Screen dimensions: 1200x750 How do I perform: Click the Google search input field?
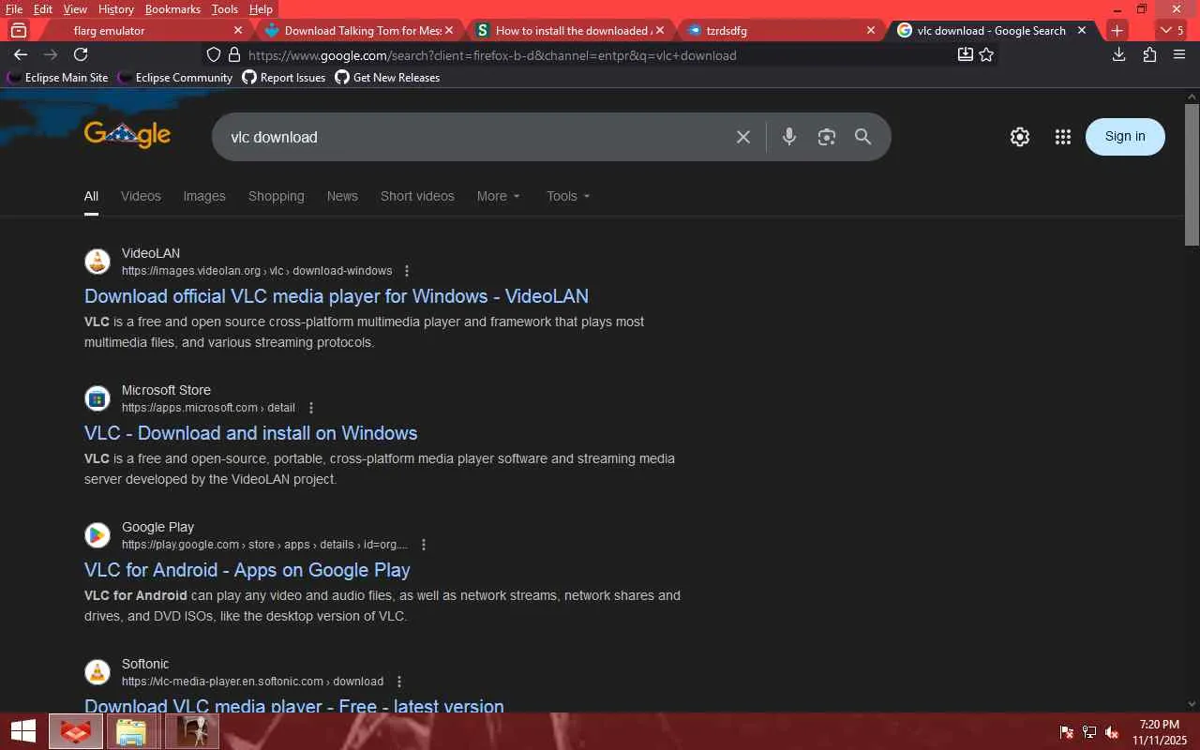click(x=476, y=137)
